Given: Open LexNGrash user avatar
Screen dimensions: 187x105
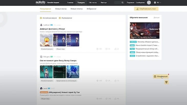Looking at the screenshot, I should tap(41, 25).
